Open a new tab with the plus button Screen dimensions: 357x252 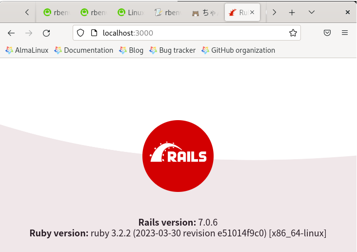pos(292,13)
